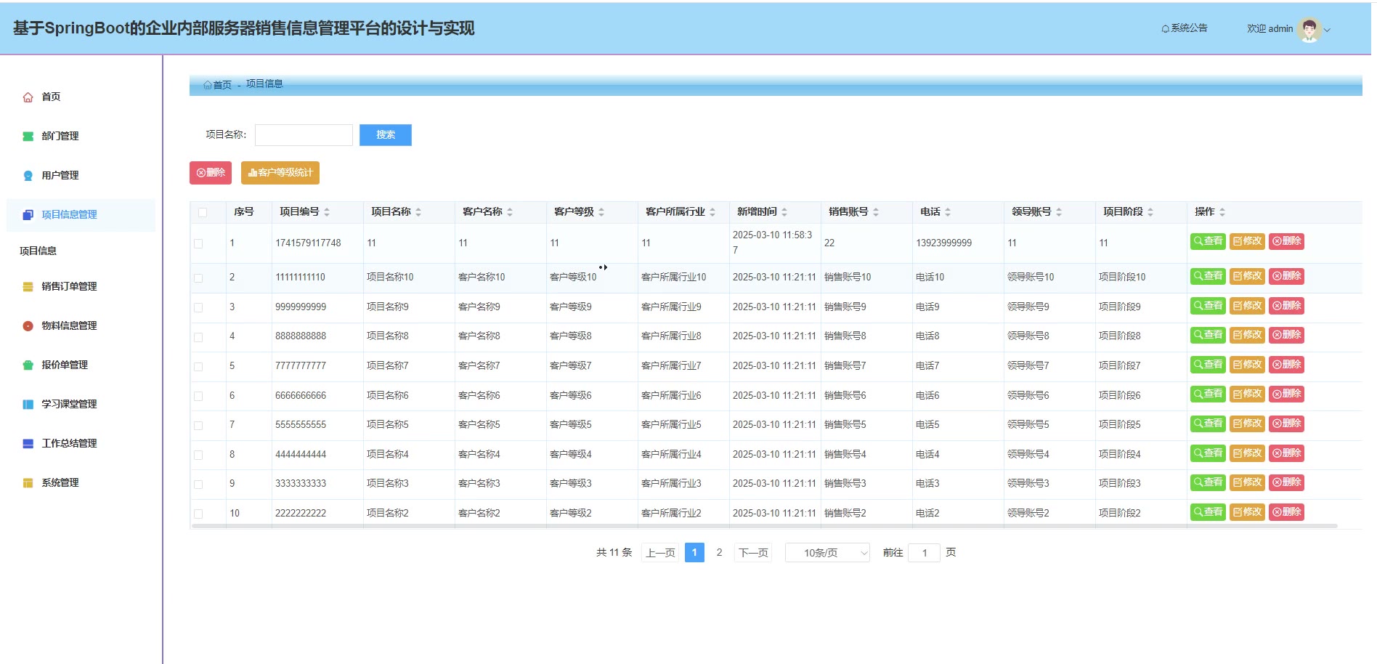1377x664 pixels.
Task: Click the material info management icon
Action: [x=28, y=326]
